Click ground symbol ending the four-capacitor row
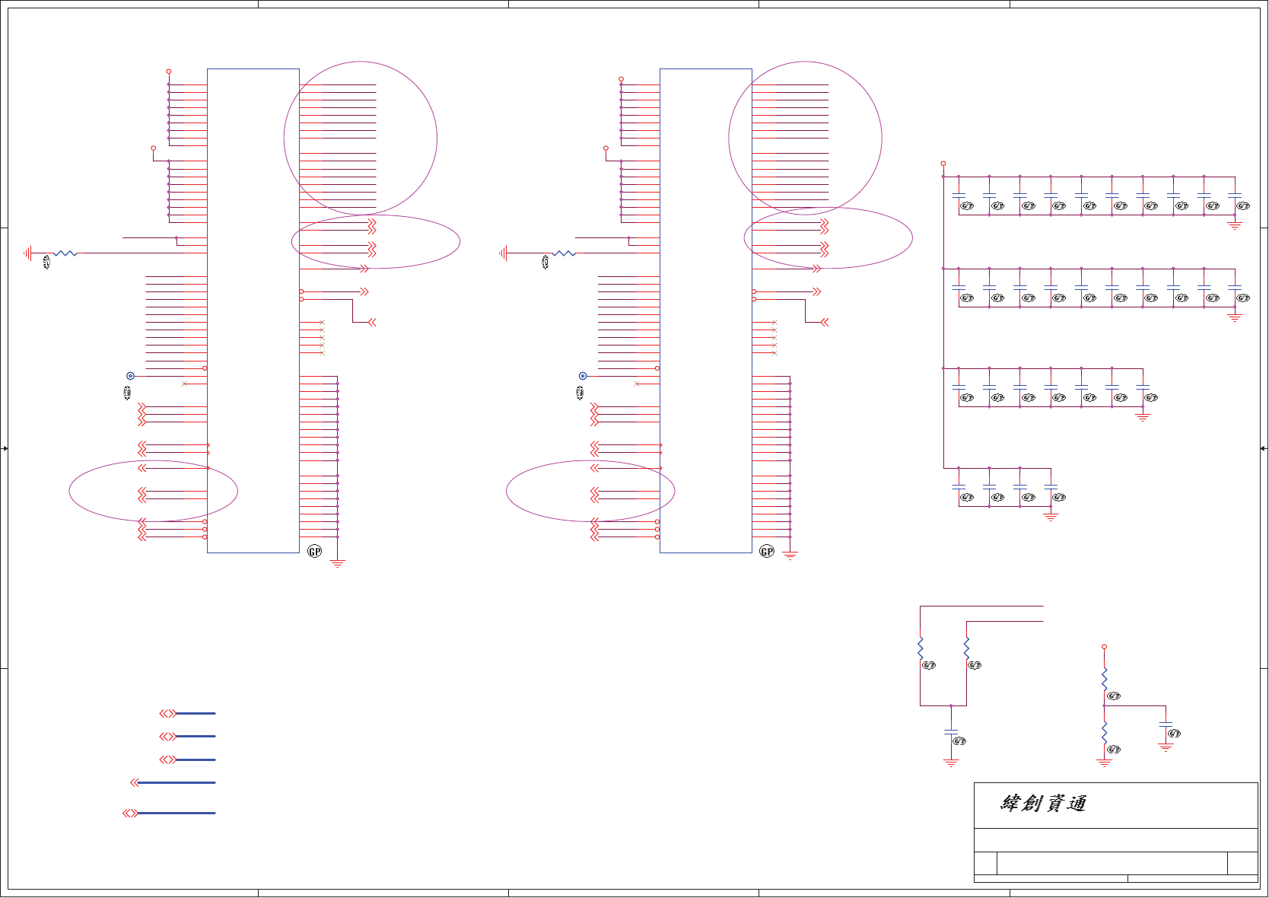1269x898 pixels. pos(1051,517)
